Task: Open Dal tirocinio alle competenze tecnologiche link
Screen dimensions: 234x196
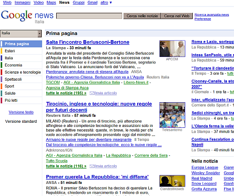Action: [104, 145]
